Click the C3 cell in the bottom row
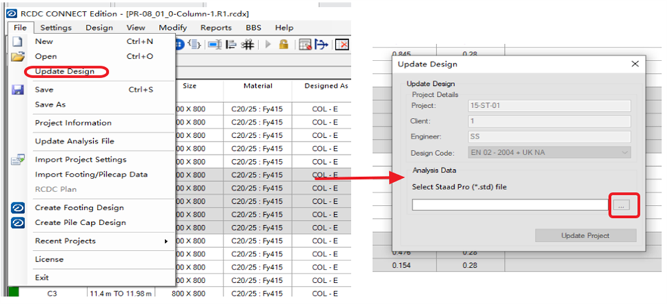This screenshot has height=304, width=667. (52, 294)
